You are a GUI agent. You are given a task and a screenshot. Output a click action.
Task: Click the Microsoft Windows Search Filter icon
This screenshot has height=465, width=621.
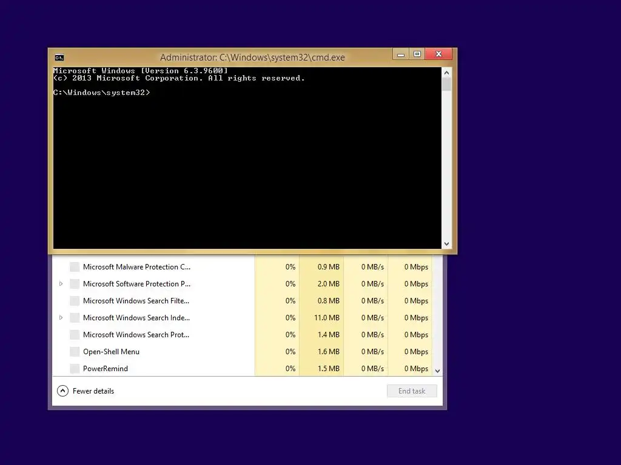75,301
